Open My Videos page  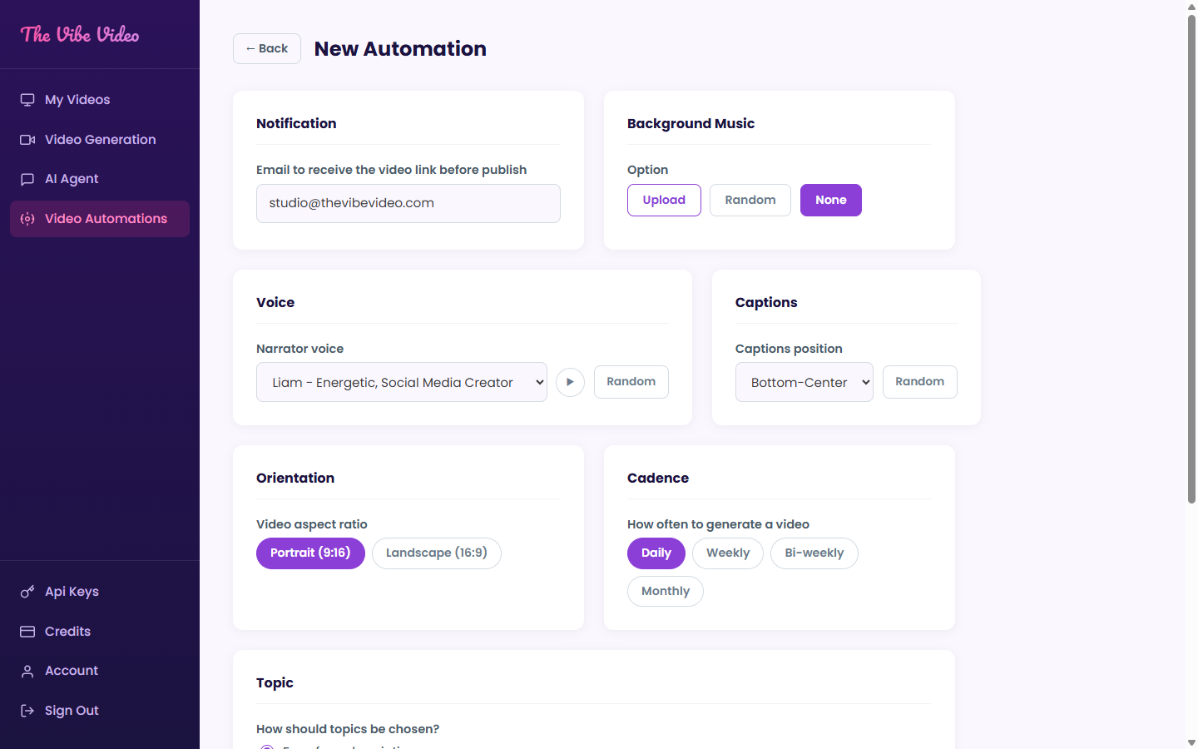[x=100, y=100]
